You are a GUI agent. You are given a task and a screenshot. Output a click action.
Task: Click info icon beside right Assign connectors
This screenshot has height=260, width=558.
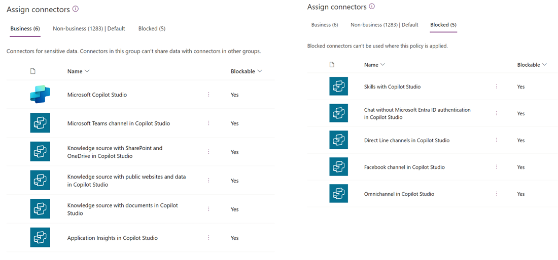(372, 7)
